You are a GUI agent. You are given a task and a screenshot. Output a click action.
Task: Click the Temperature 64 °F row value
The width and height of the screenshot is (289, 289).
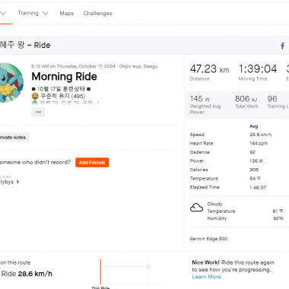pos(255,179)
